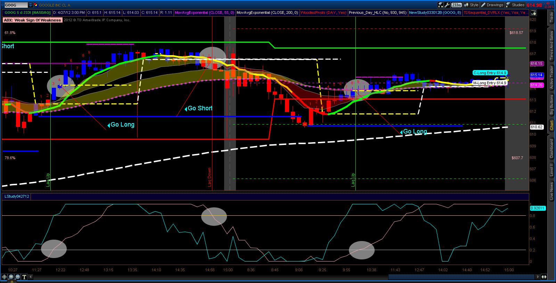Click the 616.15 price axis bubble

[x=537, y=63]
